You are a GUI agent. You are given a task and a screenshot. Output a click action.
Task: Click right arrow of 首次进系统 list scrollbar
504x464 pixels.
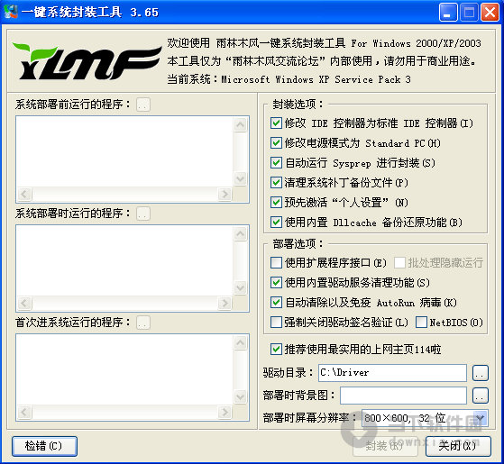pos(225,412)
